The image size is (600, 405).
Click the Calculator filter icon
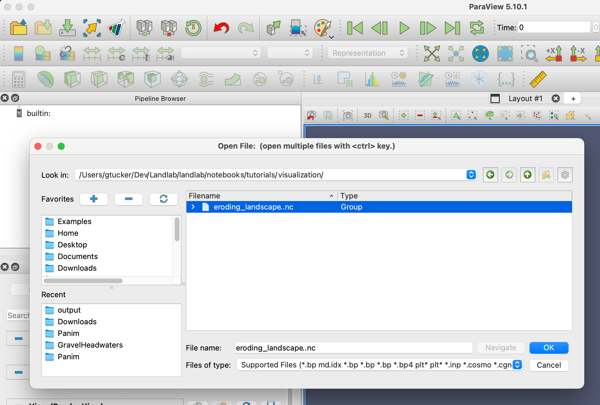(19, 79)
